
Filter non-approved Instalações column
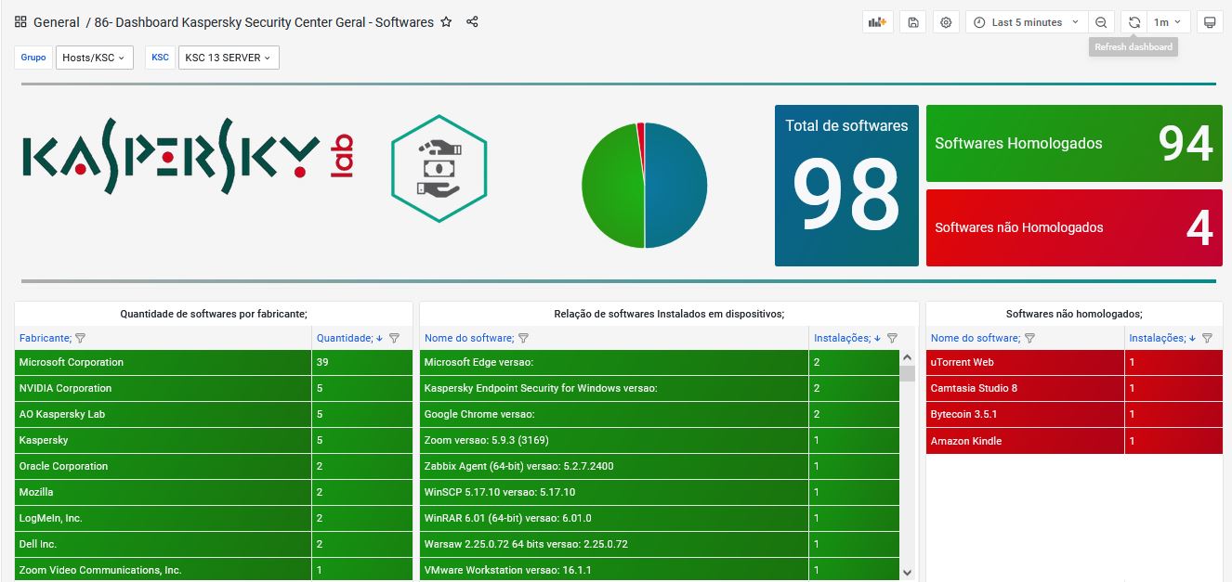pos(1207,338)
